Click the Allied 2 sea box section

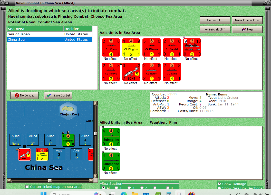[x=50, y=140]
